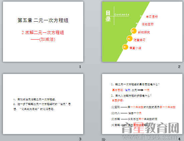Select the green 目录 contents slide
Viewport: 184px width, 141px height.
(142, 32)
